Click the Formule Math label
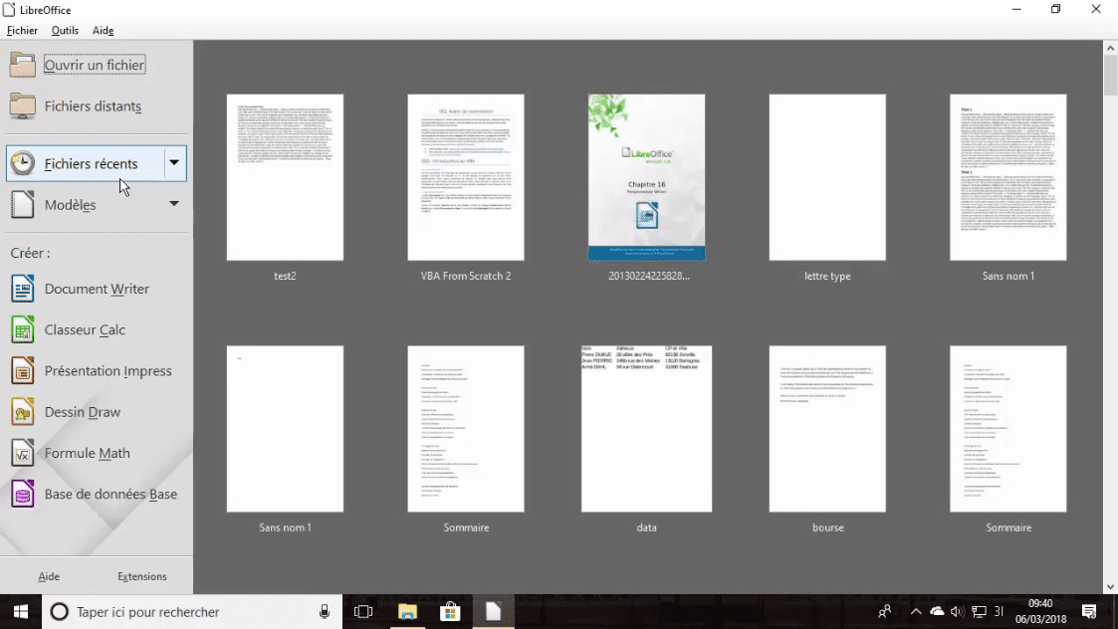Screen dimensions: 1118x629 coord(87,454)
